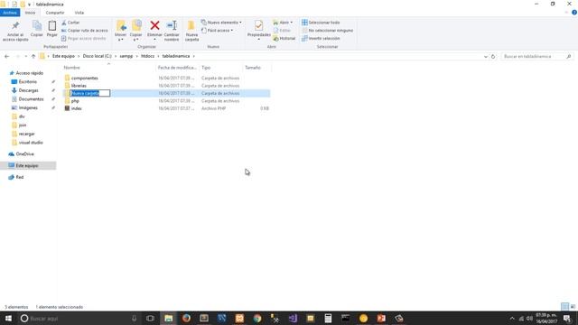This screenshot has height=325, width=578.
Task: Sort by the Tipo column header
Action: 206,68
